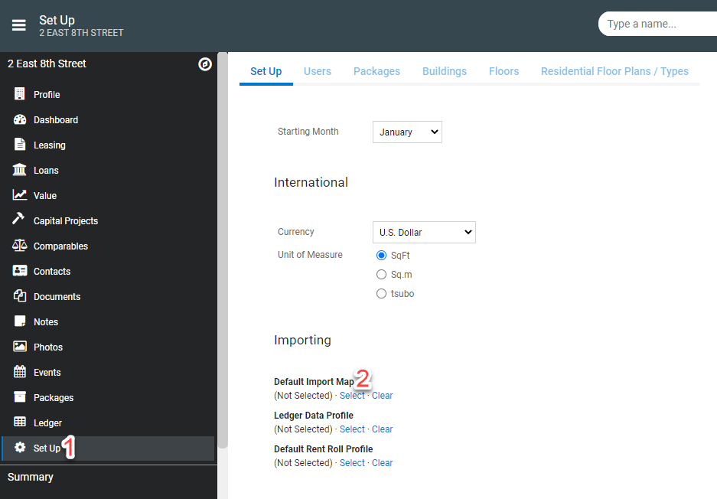Open the hamburger navigation menu
Viewport: 717px width, 499px height.
(19, 25)
